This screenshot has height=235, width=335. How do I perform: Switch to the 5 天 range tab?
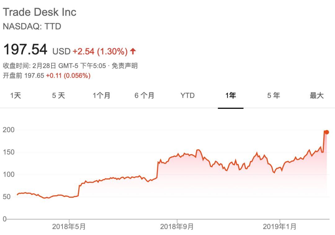[58, 95]
